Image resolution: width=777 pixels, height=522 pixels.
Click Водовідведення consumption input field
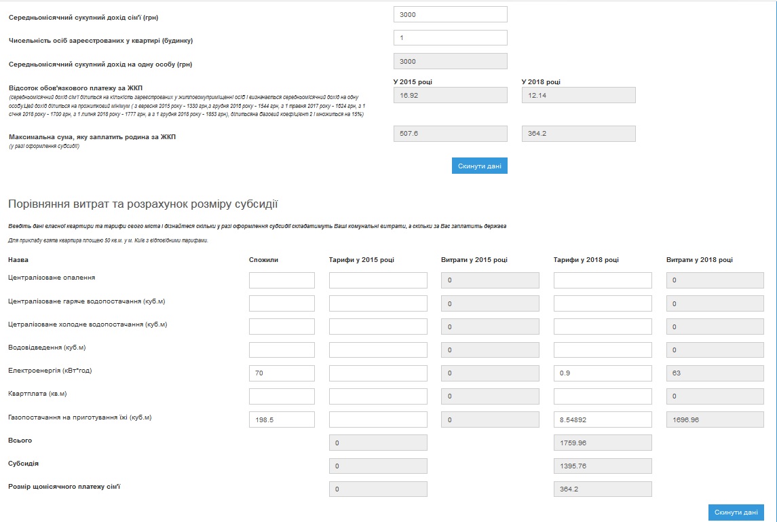(282, 350)
